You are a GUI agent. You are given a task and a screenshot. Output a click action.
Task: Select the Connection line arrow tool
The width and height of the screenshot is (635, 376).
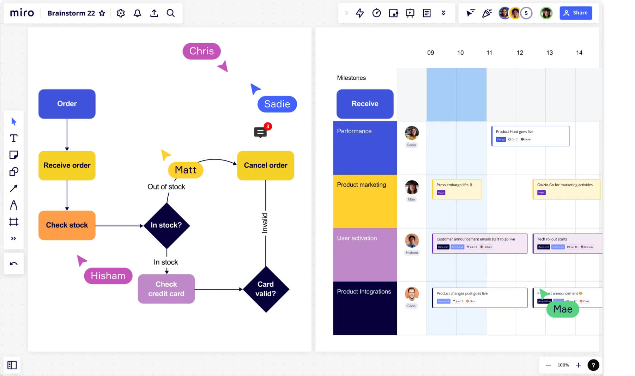pyautogui.click(x=14, y=188)
